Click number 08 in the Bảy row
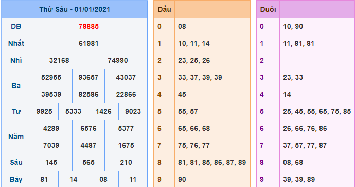Viewport: 355px width, 187px height. pos(103,179)
